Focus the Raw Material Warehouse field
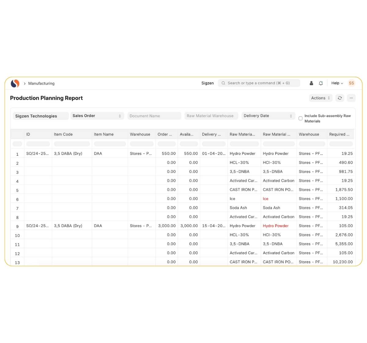Image resolution: width=367 pixels, height=343 pixels. click(211, 116)
